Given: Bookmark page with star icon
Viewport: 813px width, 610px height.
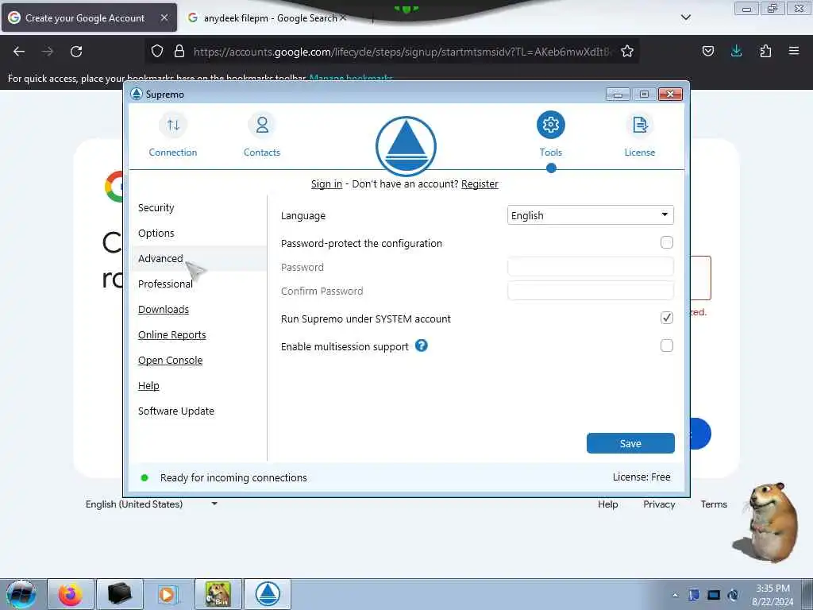Looking at the screenshot, I should [627, 52].
